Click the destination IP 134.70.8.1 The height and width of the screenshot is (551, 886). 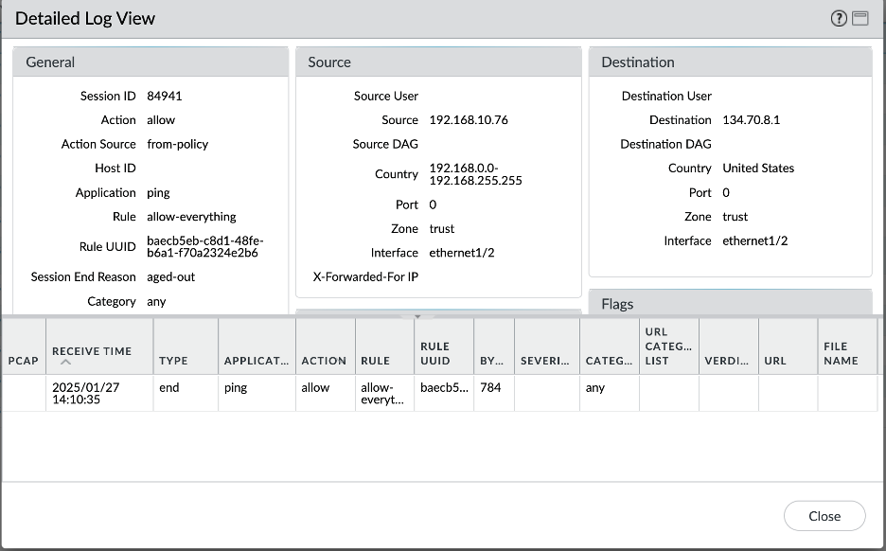pos(751,120)
